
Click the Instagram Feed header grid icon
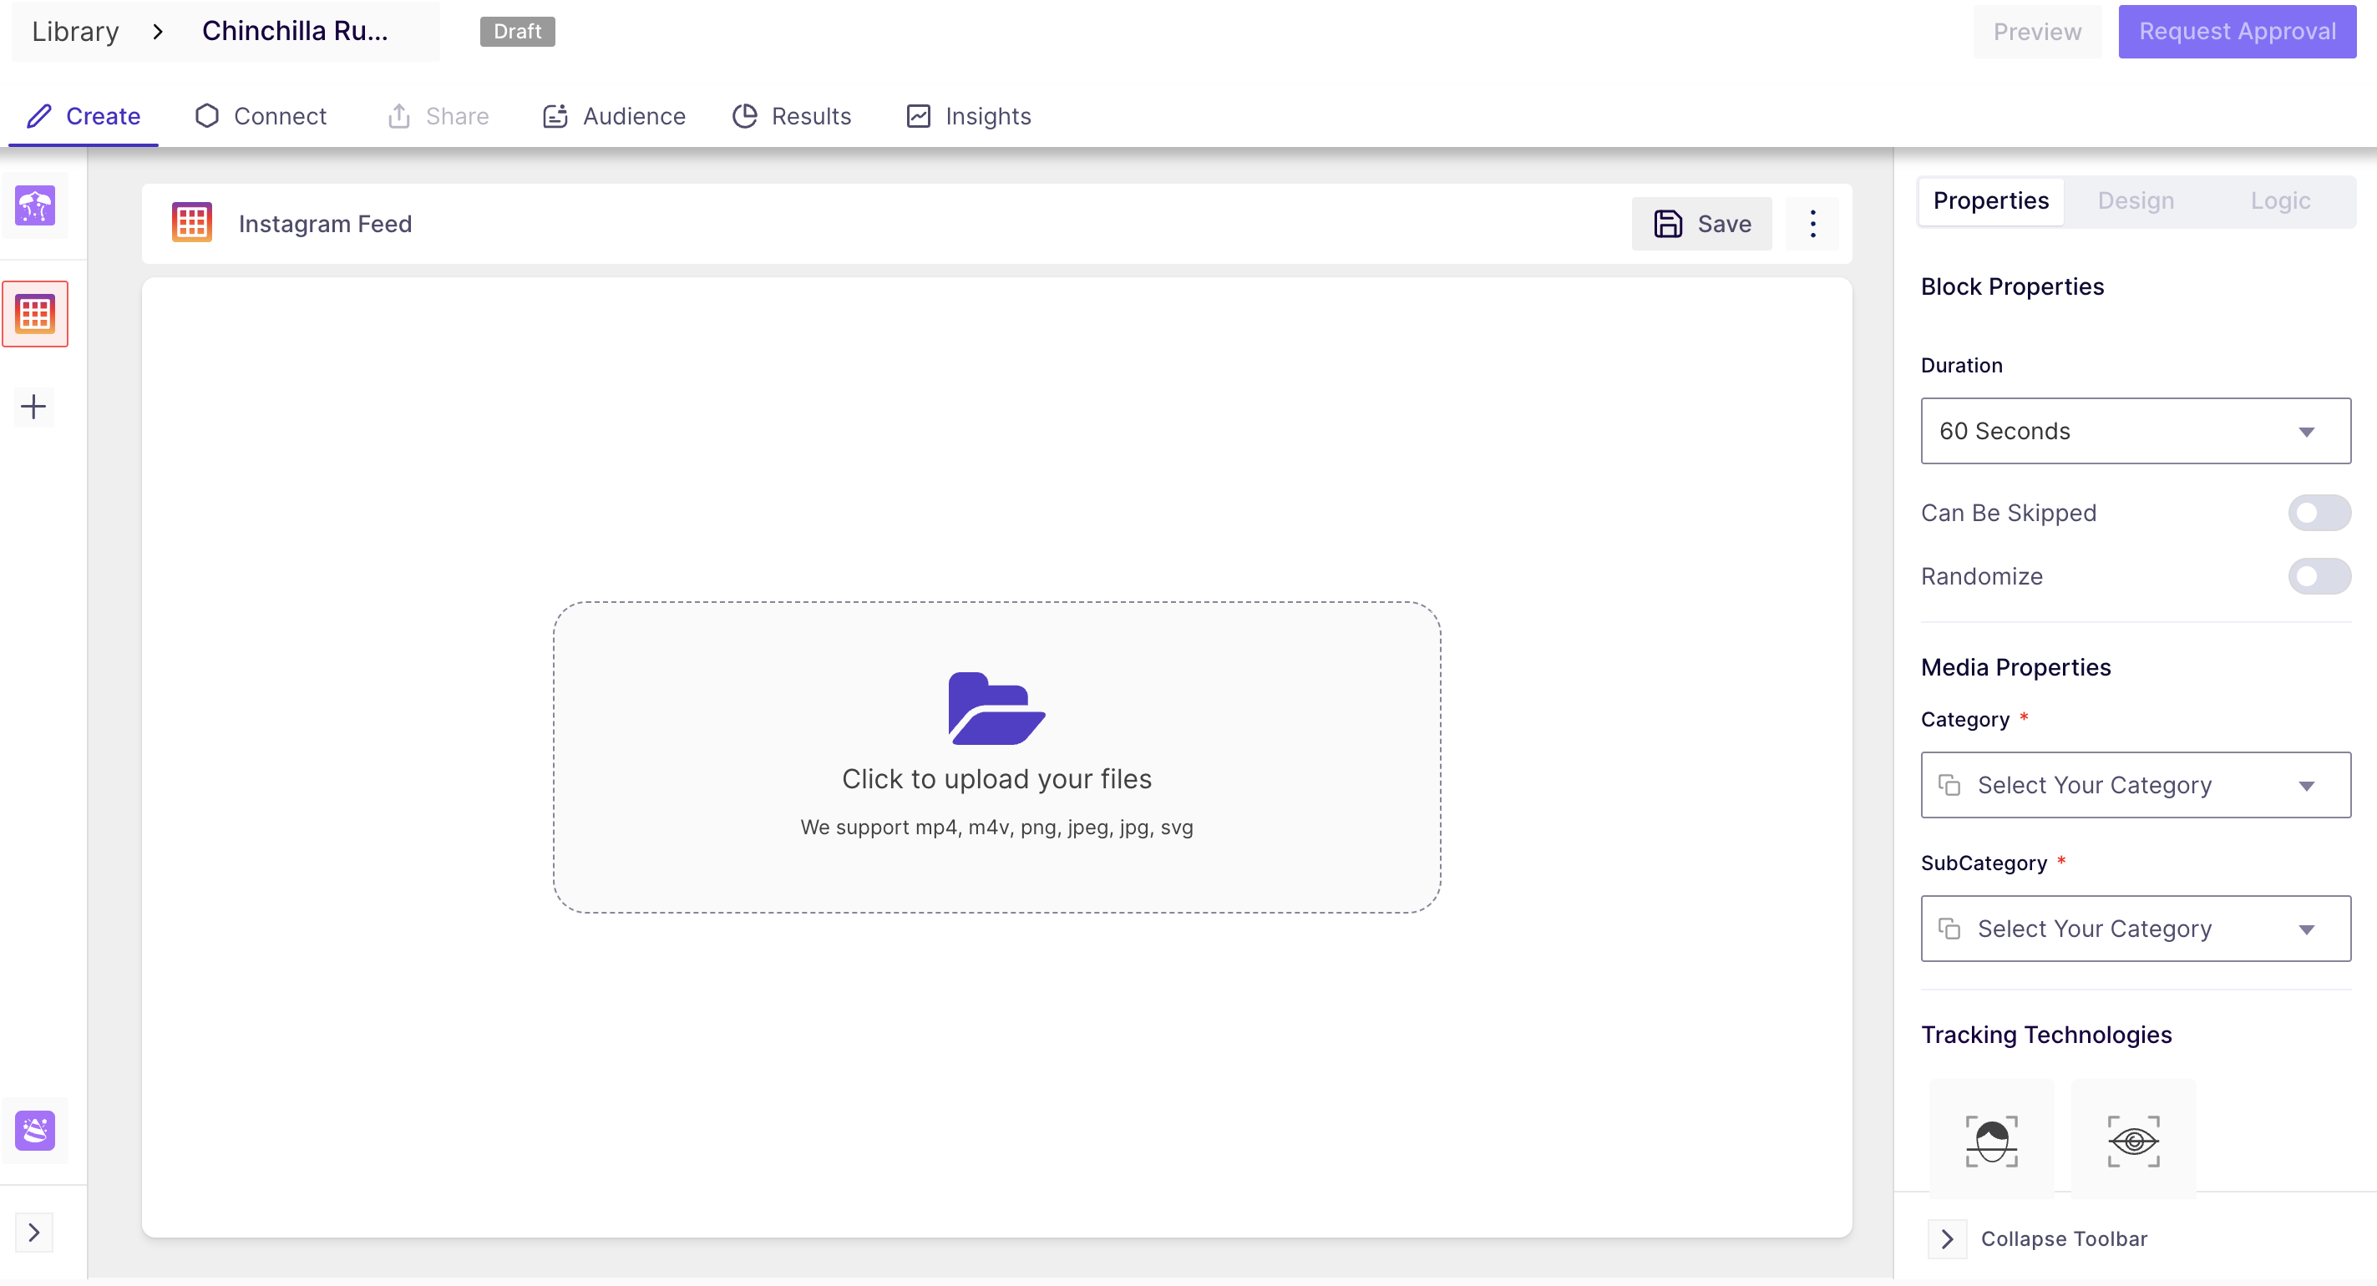click(x=192, y=223)
